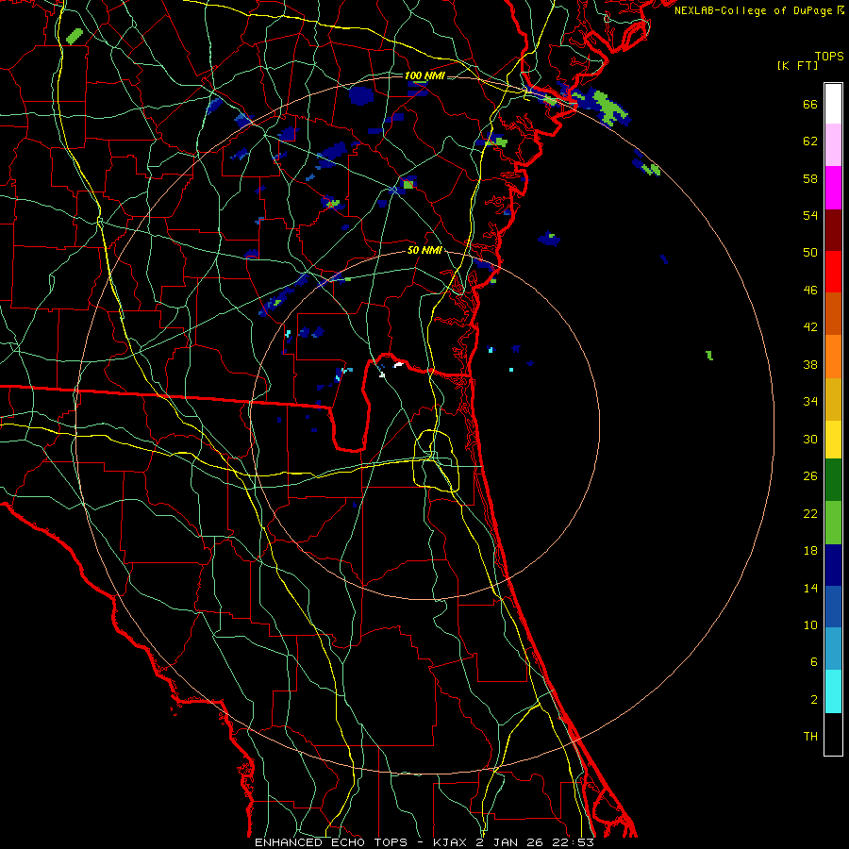Pick the yellow swatch in the legend
Image resolution: width=849 pixels, height=849 pixels.
tap(833, 440)
